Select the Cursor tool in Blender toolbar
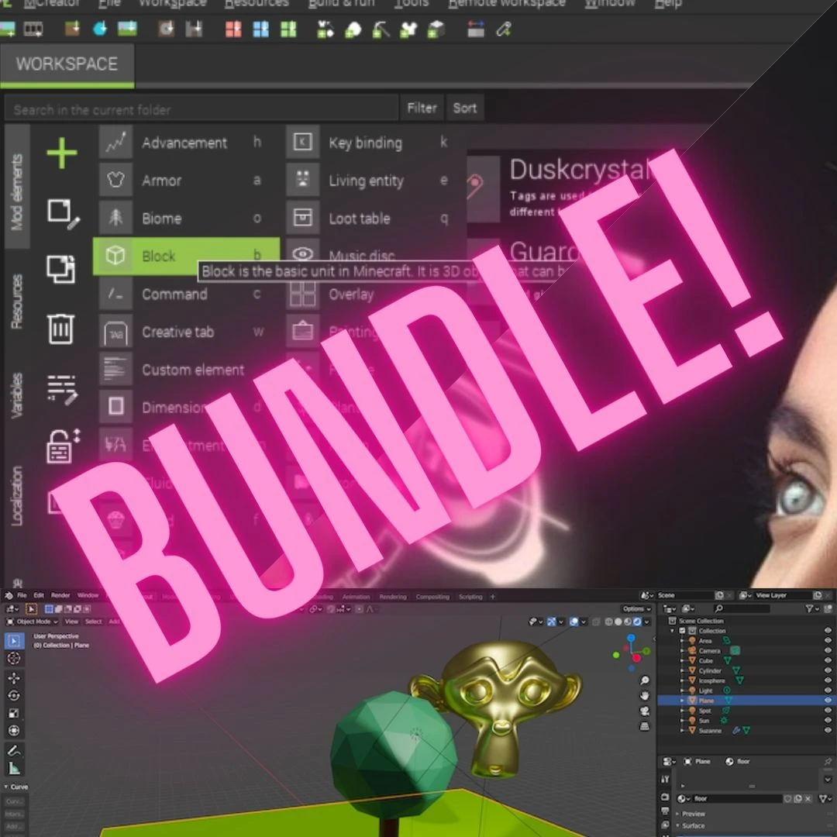 pos(14,658)
